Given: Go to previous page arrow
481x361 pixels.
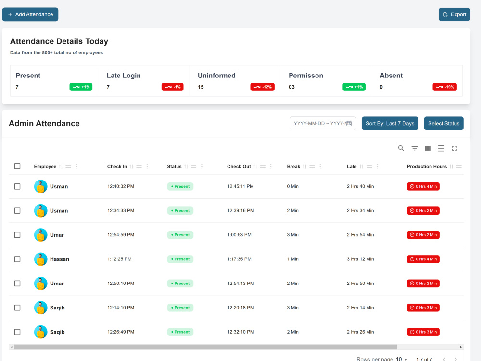Looking at the screenshot, I should coord(444,359).
